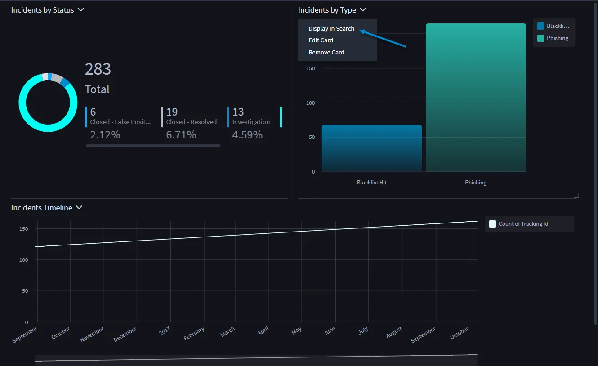Image resolution: width=598 pixels, height=366 pixels.
Task: Click the Blacklist Hit axis label
Action: tap(372, 182)
